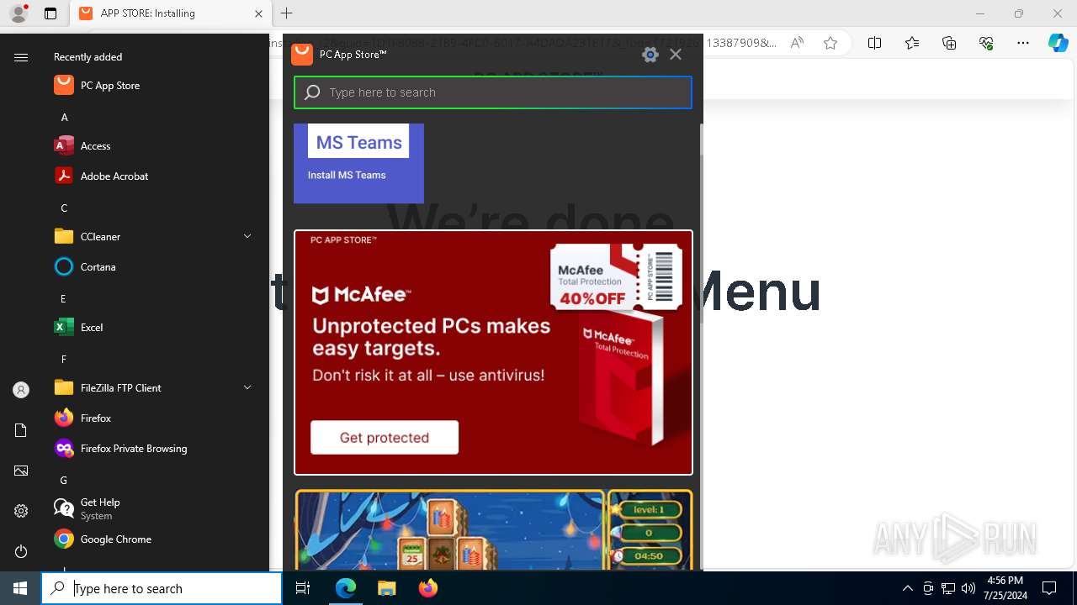The width and height of the screenshot is (1077, 605).
Task: Click the Recently added heading
Action: [88, 57]
